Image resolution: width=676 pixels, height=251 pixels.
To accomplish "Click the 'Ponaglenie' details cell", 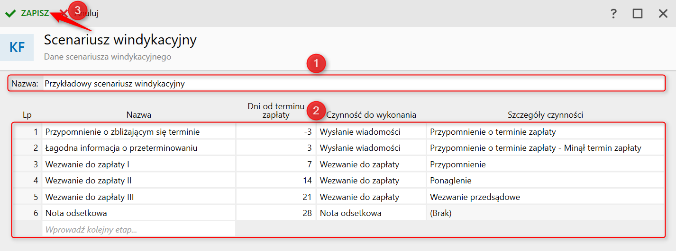I will 545,181.
